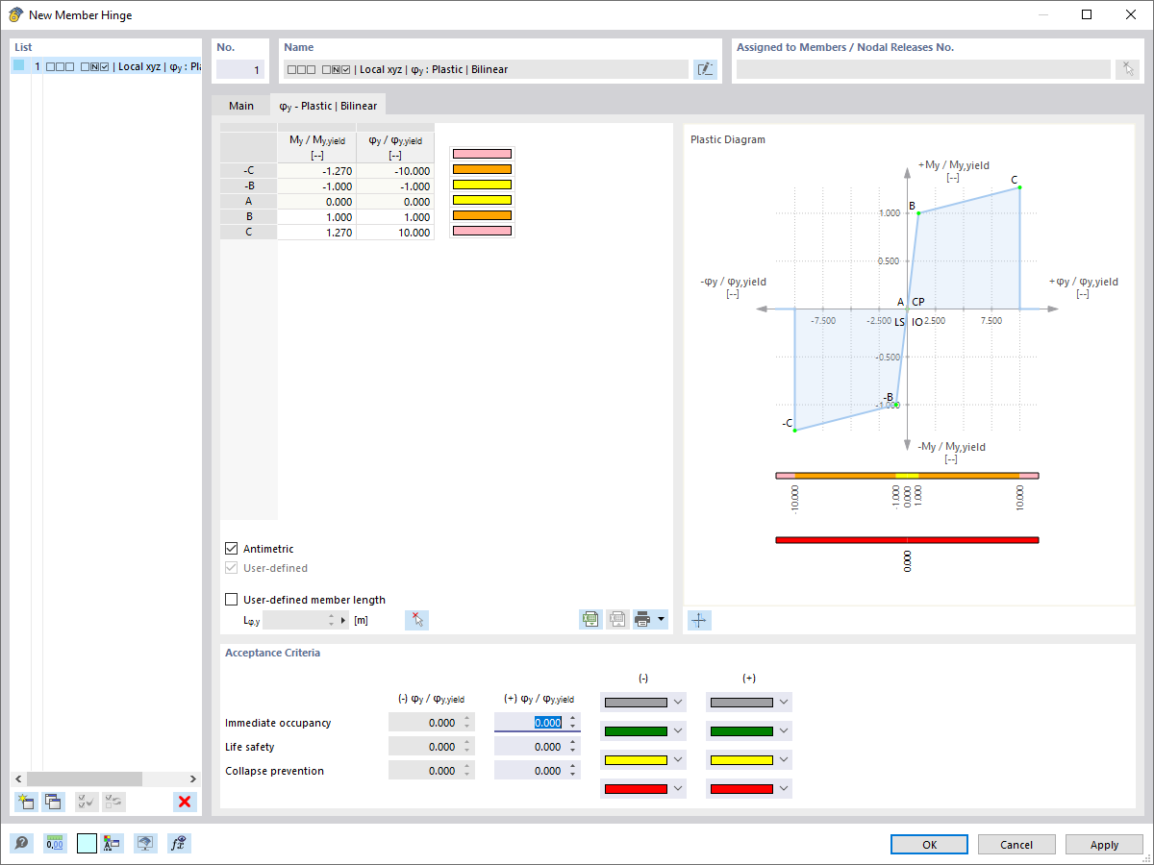Click the import table icon beside the Excel export

(617, 620)
